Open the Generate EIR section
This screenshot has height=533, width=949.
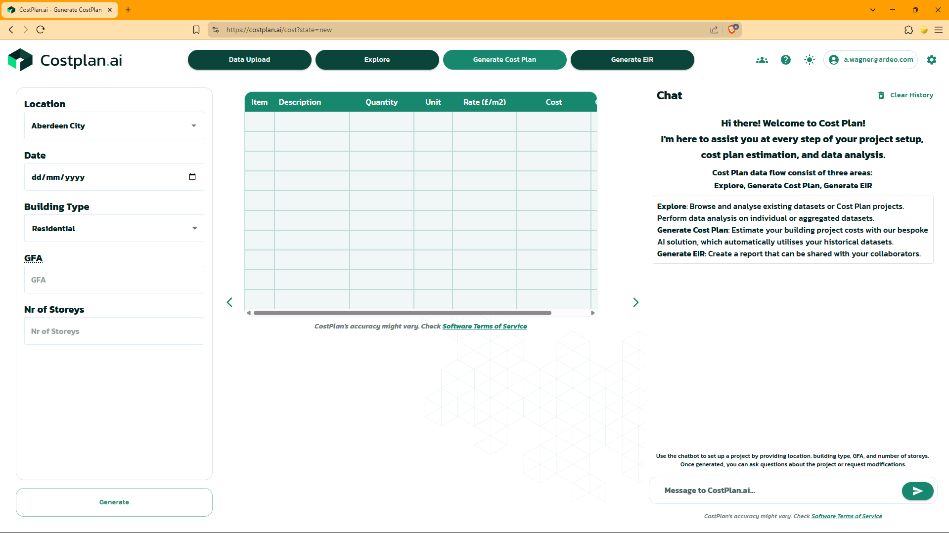point(632,59)
